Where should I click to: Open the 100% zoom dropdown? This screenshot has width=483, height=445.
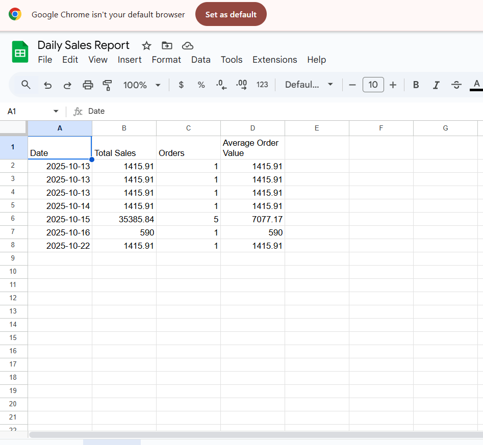142,85
